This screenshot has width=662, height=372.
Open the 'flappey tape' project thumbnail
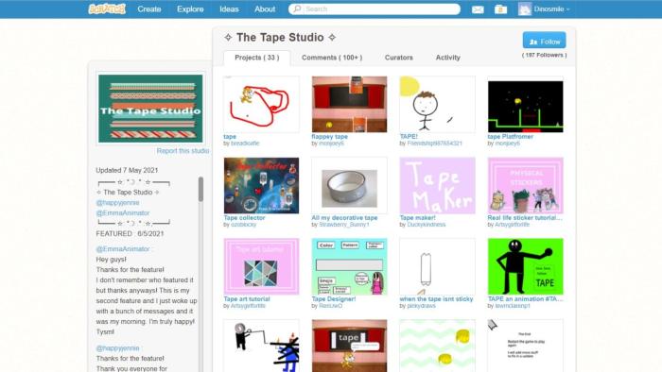tap(349, 105)
